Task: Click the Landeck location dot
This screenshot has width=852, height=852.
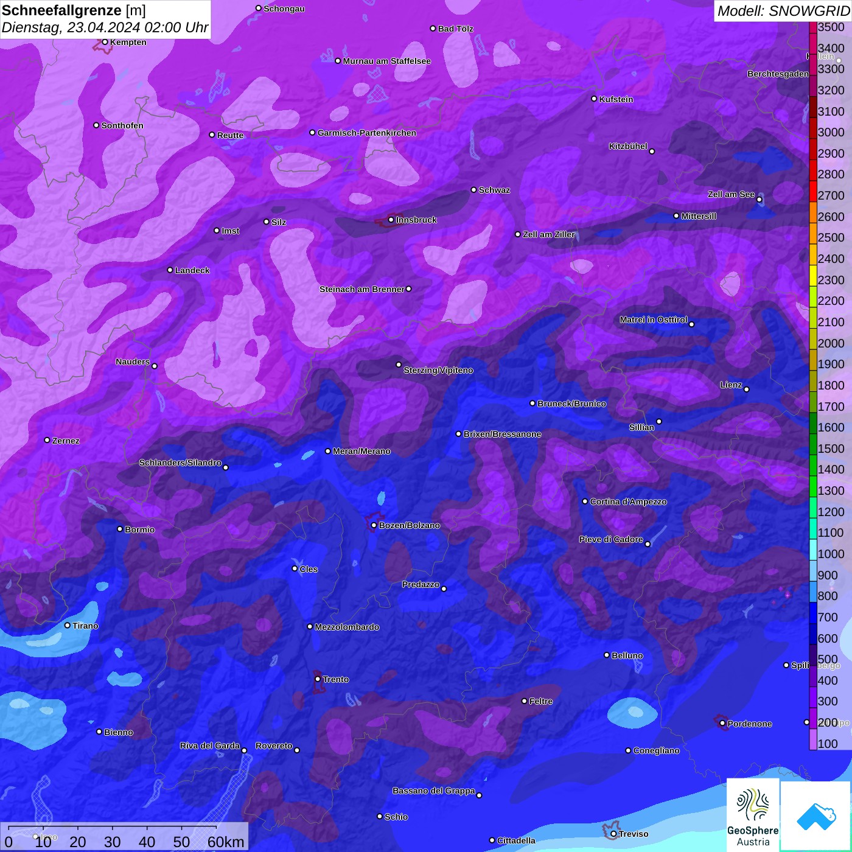Action: pyautogui.click(x=170, y=270)
